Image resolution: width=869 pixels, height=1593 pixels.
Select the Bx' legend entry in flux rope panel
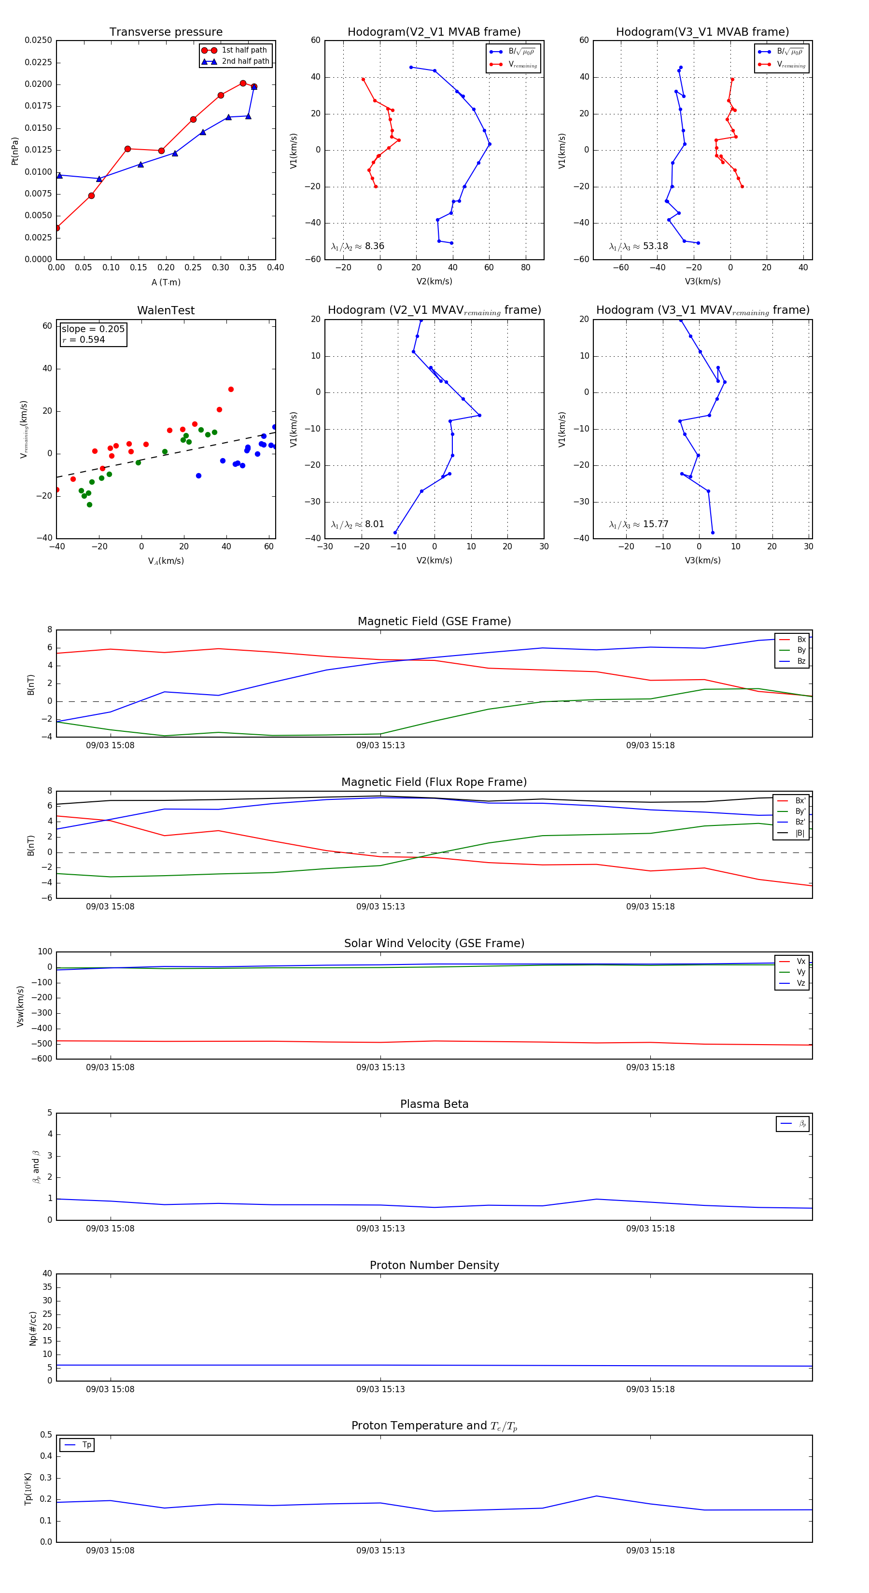792,800
